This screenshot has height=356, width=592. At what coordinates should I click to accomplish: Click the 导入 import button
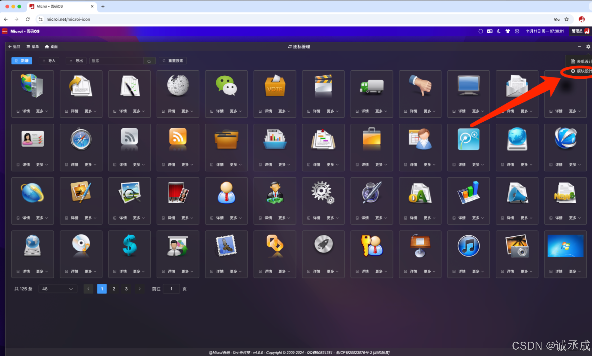pos(49,61)
